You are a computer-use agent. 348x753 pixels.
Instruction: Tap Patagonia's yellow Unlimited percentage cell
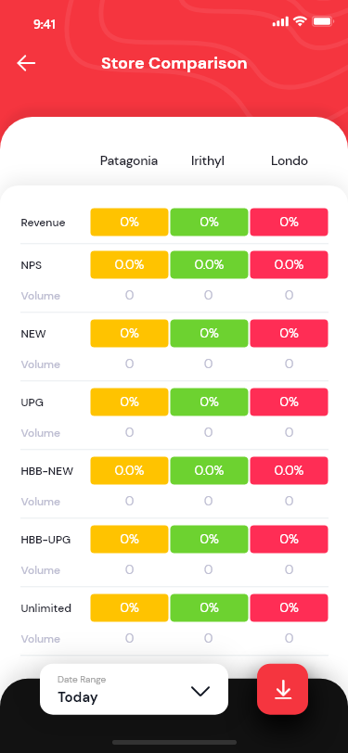pyautogui.click(x=129, y=608)
